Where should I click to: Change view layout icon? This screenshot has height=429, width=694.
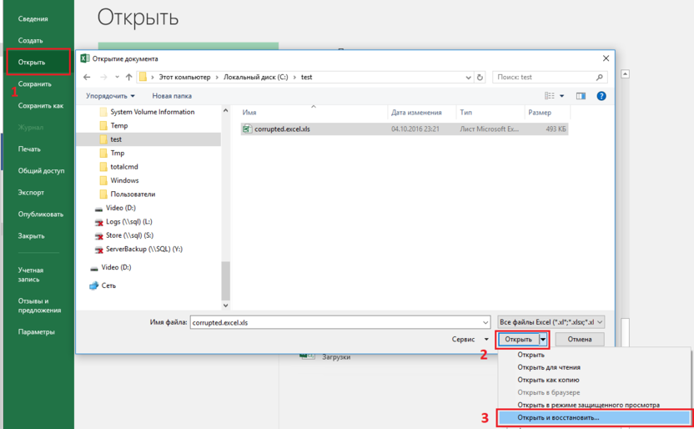tap(549, 96)
